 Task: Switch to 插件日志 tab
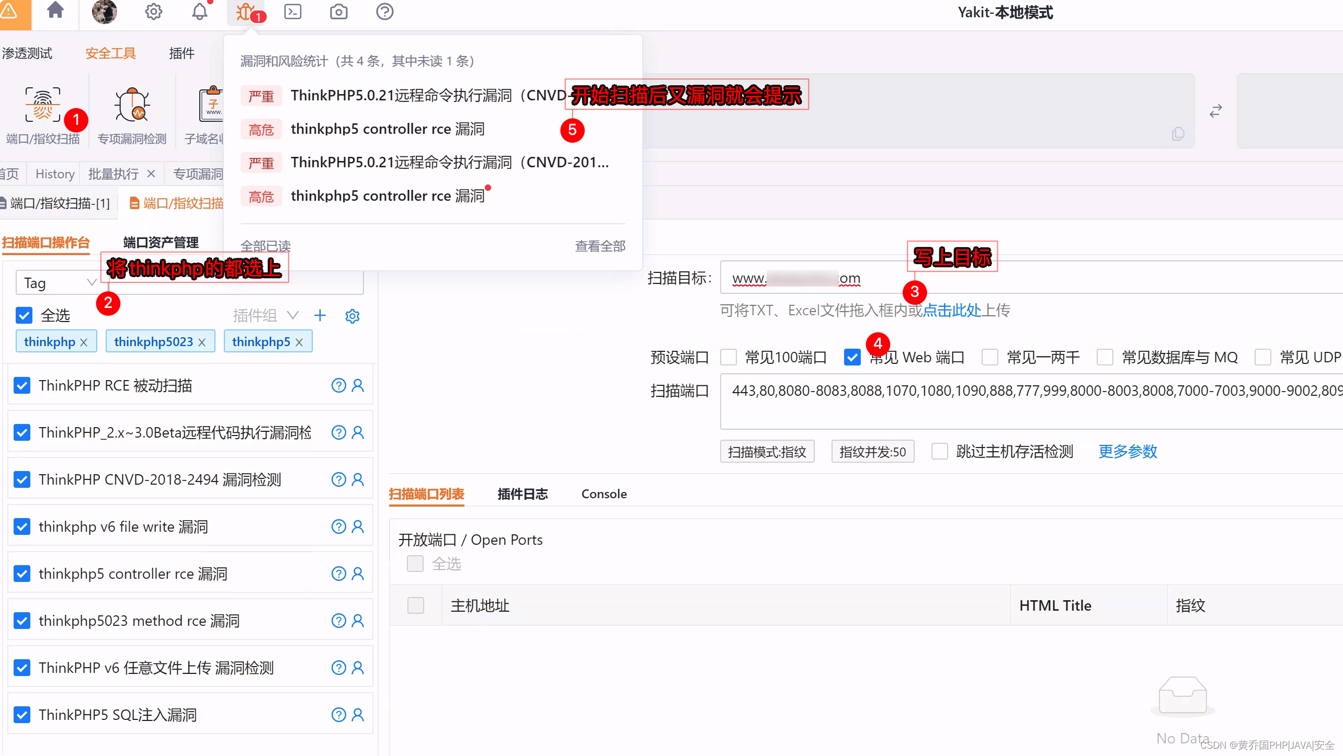pos(522,494)
